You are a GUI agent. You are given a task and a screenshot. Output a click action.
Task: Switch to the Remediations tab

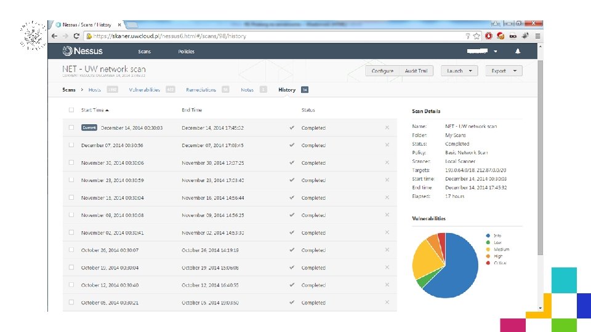201,90
